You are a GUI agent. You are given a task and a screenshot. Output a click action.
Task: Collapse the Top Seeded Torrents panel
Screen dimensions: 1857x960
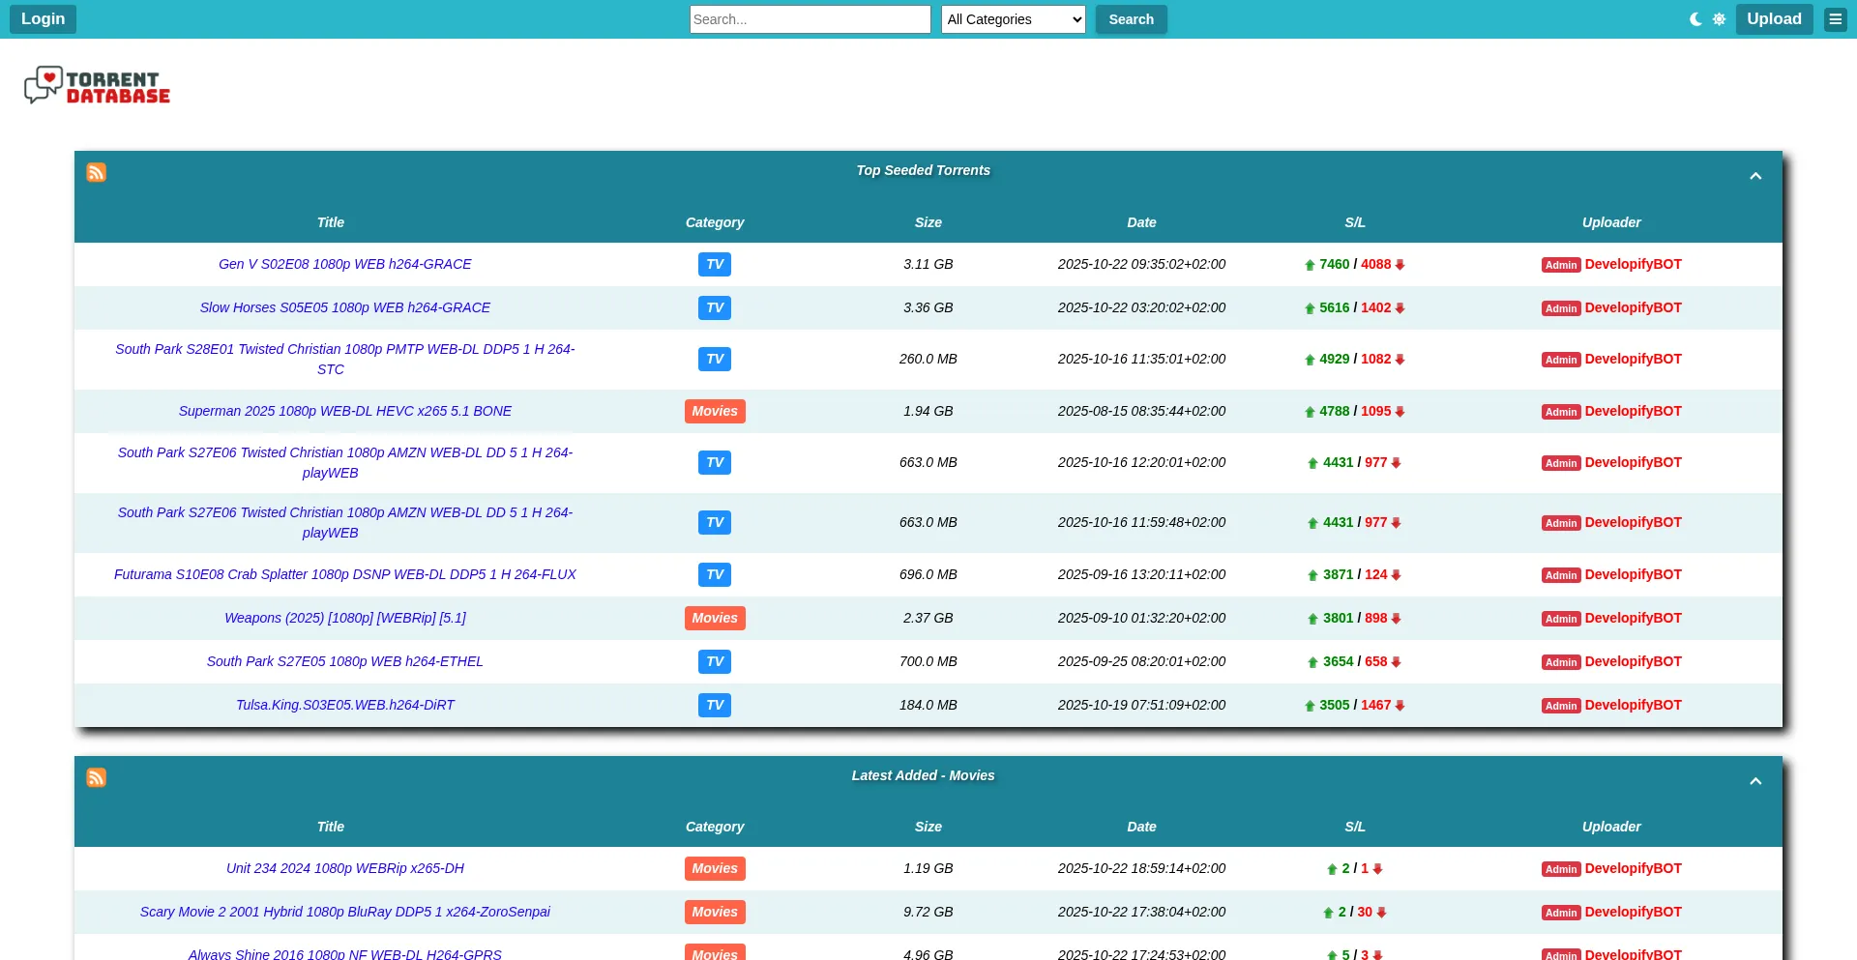click(1755, 176)
